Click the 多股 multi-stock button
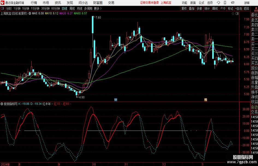 (199, 8)
